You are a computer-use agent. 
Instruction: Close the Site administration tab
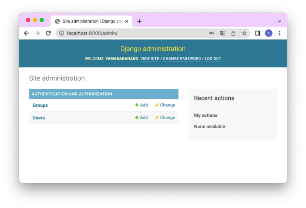(127, 21)
